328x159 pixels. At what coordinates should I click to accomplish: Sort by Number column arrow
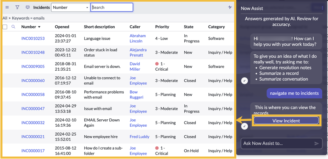39,27
